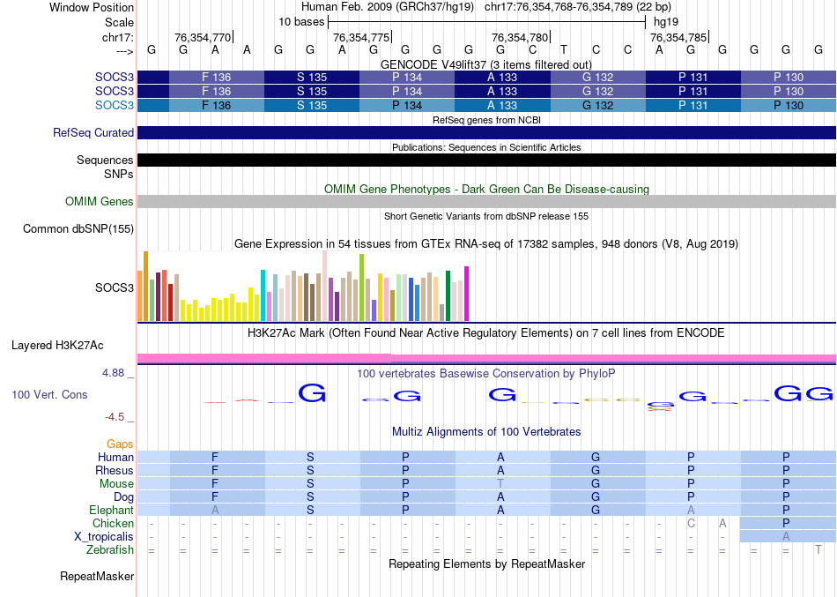
Task: Click the OMIM Gene Phenotypes green title
Action: (486, 190)
